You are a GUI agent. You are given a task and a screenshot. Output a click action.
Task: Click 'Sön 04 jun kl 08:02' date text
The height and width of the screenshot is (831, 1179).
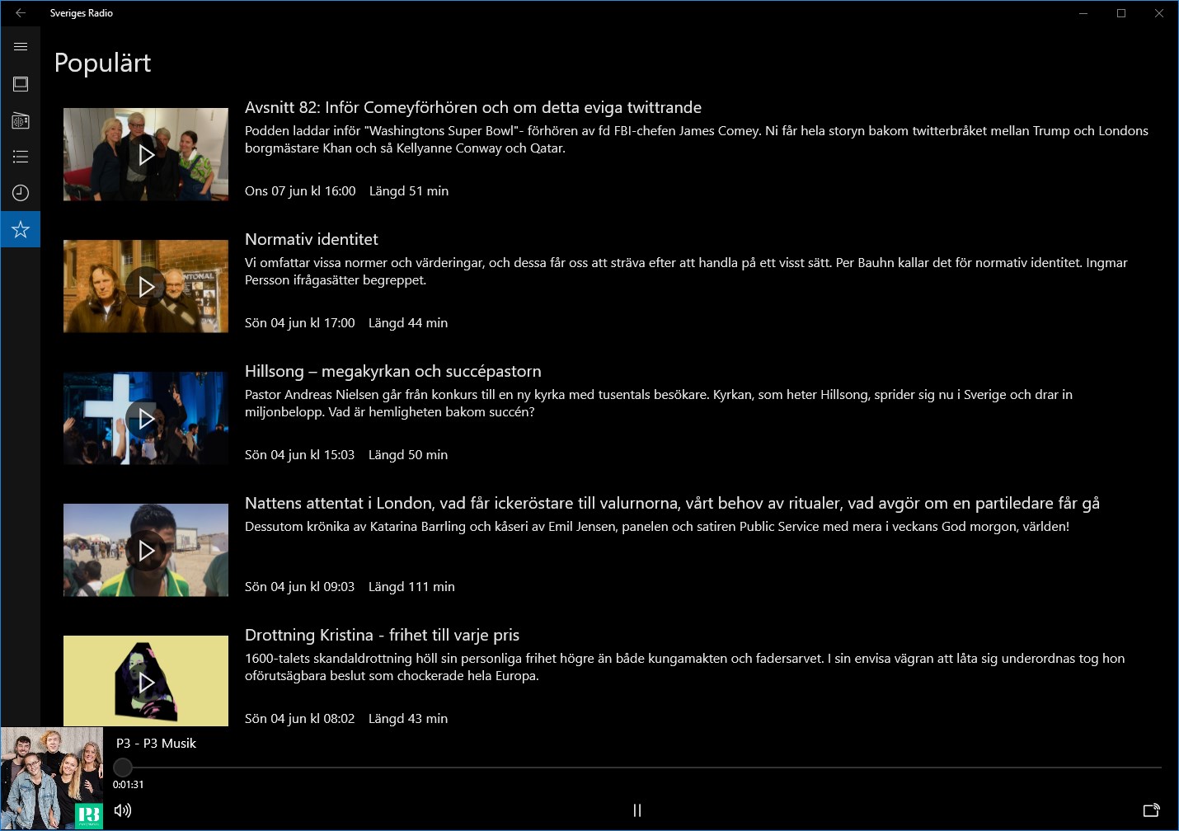tap(300, 718)
